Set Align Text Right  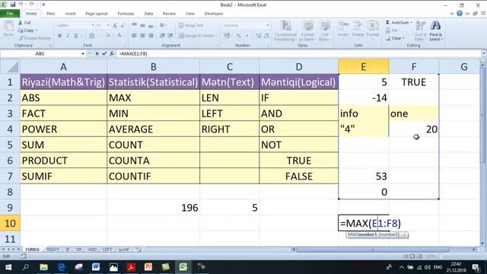[151, 36]
